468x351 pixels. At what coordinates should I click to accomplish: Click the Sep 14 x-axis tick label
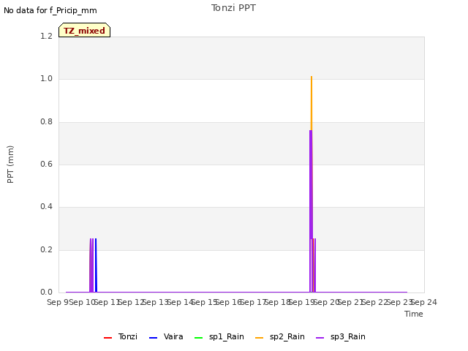point(181,302)
